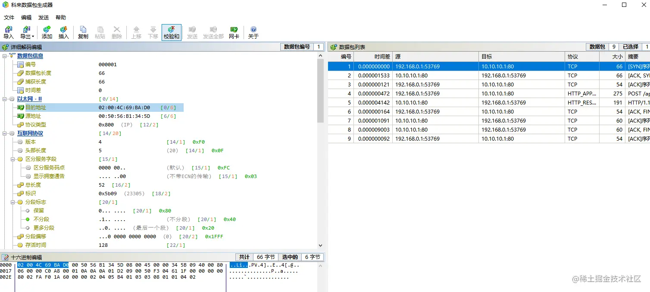Toggle the 不分段 flag bullet

tap(28, 219)
